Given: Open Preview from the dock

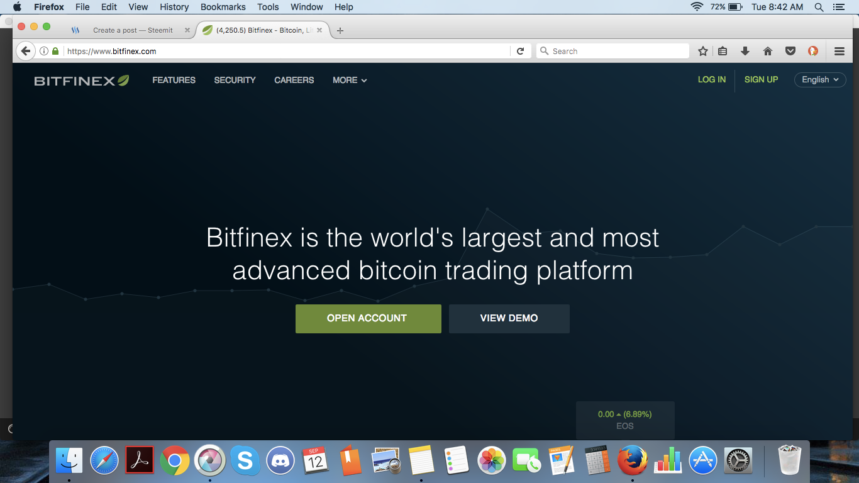Looking at the screenshot, I should [x=386, y=460].
